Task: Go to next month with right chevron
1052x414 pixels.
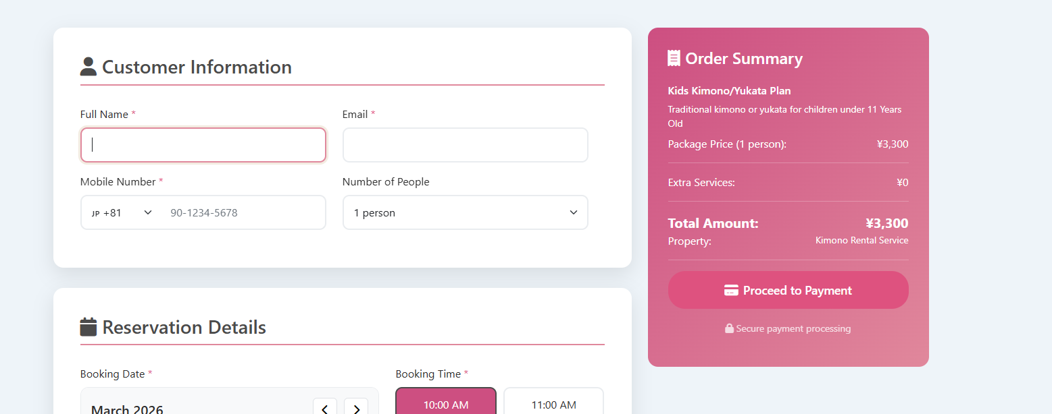Action: tap(356, 407)
